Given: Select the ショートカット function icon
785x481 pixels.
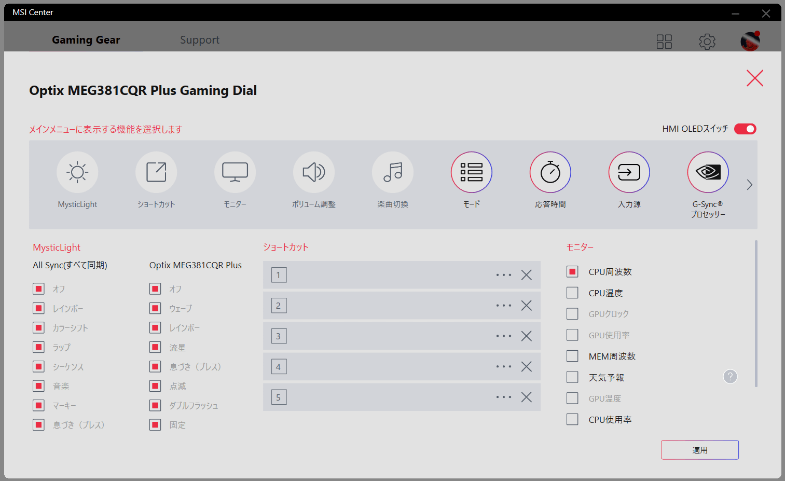Looking at the screenshot, I should [156, 172].
